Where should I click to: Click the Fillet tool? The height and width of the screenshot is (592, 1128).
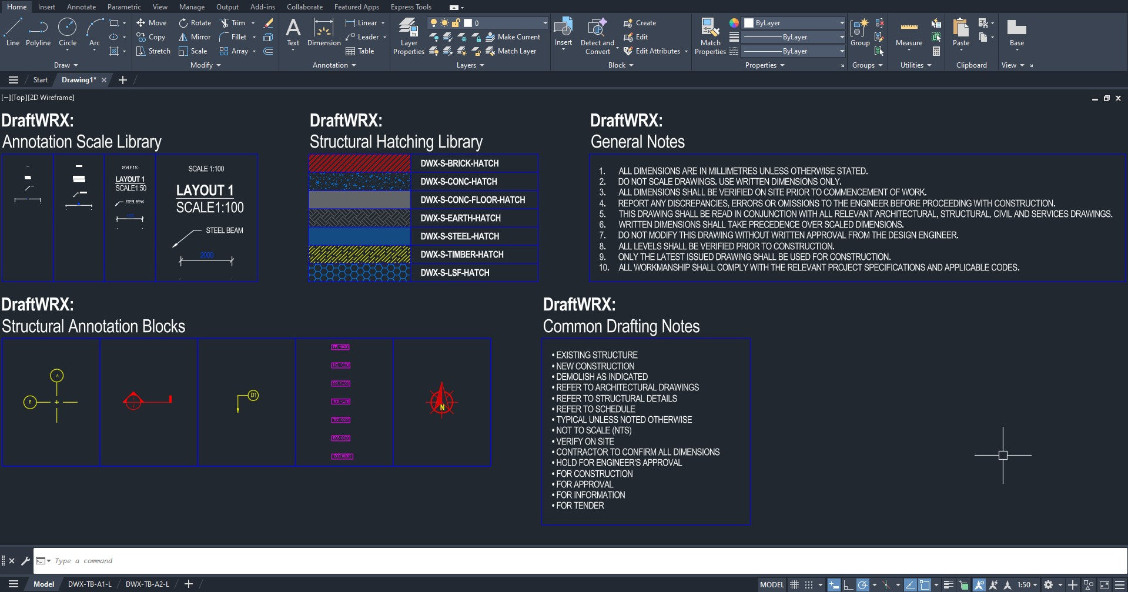pos(233,37)
